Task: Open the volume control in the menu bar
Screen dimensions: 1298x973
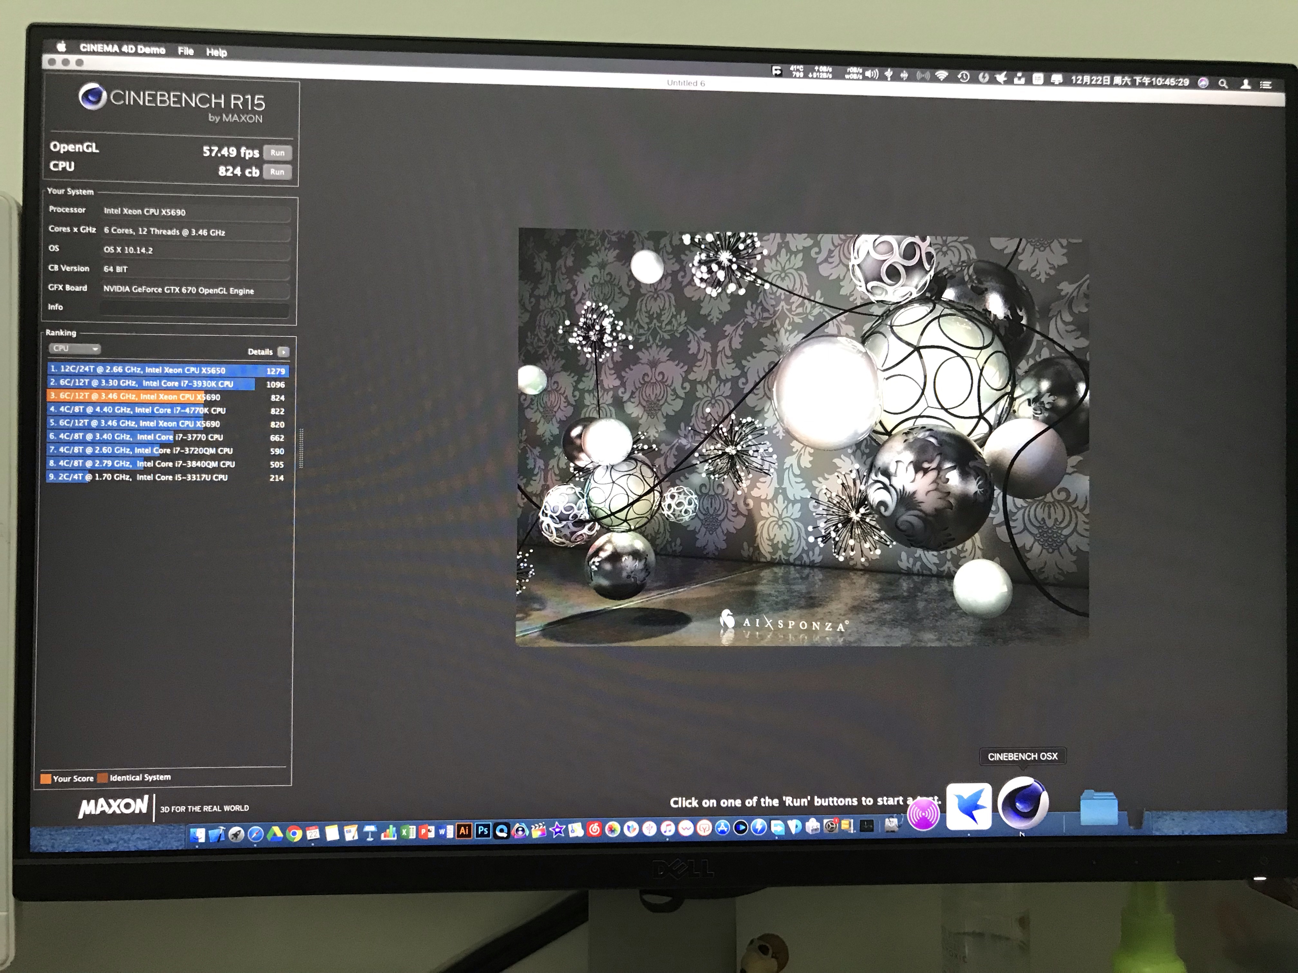Action: point(871,74)
